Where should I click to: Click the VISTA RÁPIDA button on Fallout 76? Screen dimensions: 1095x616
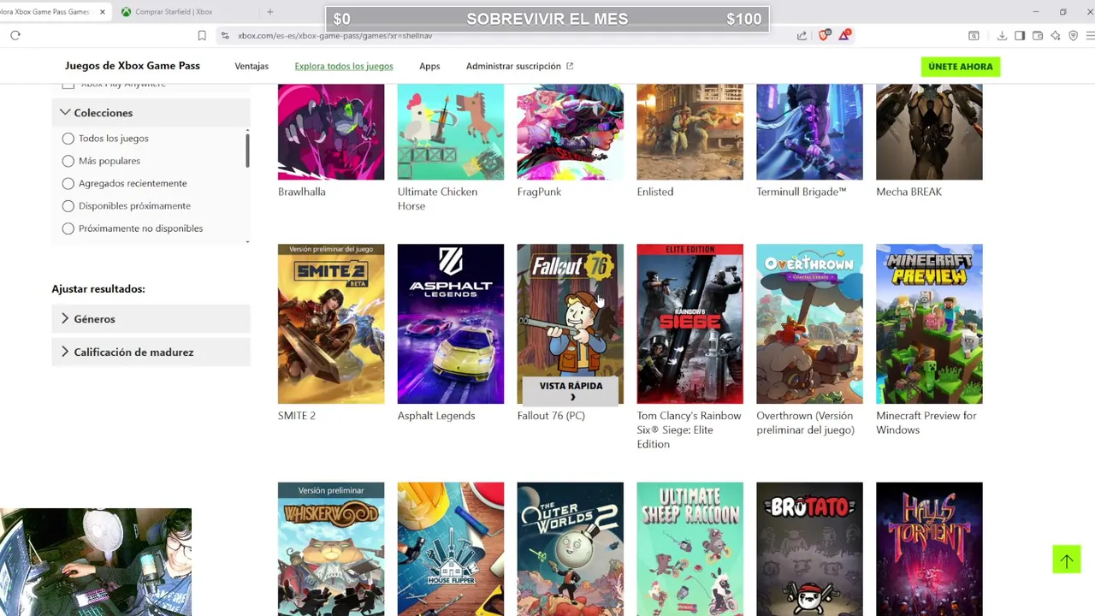[571, 390]
